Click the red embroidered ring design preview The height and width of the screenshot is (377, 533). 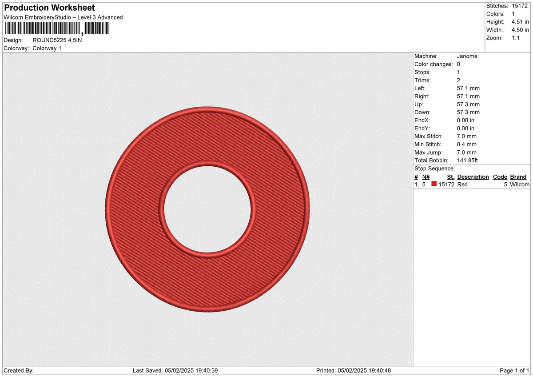pyautogui.click(x=208, y=209)
